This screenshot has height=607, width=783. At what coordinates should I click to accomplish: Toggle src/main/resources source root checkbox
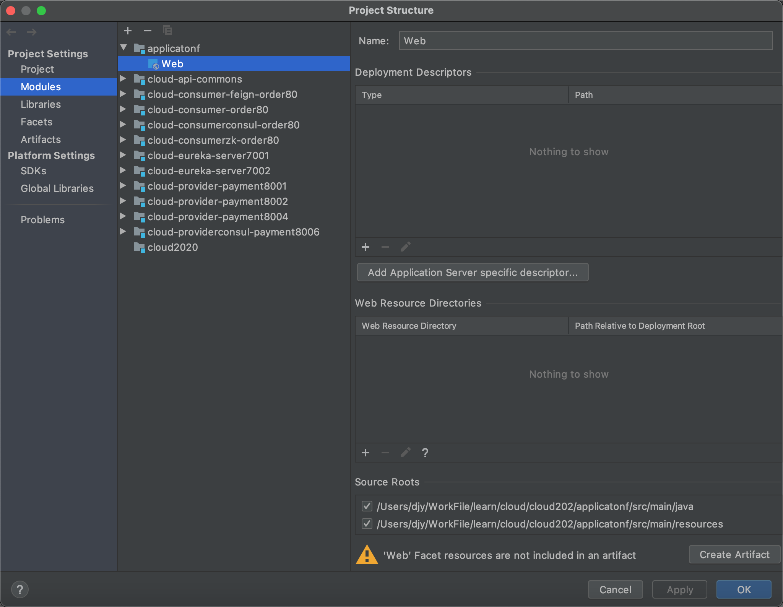367,524
